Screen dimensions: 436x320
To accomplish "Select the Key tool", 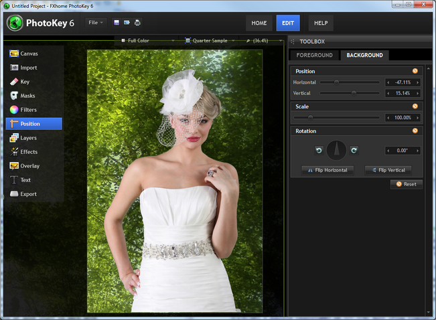I will (x=34, y=82).
